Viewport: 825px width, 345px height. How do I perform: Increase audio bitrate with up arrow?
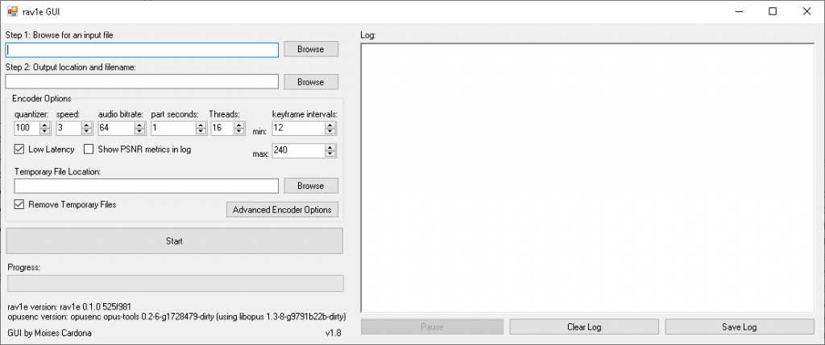(x=140, y=125)
